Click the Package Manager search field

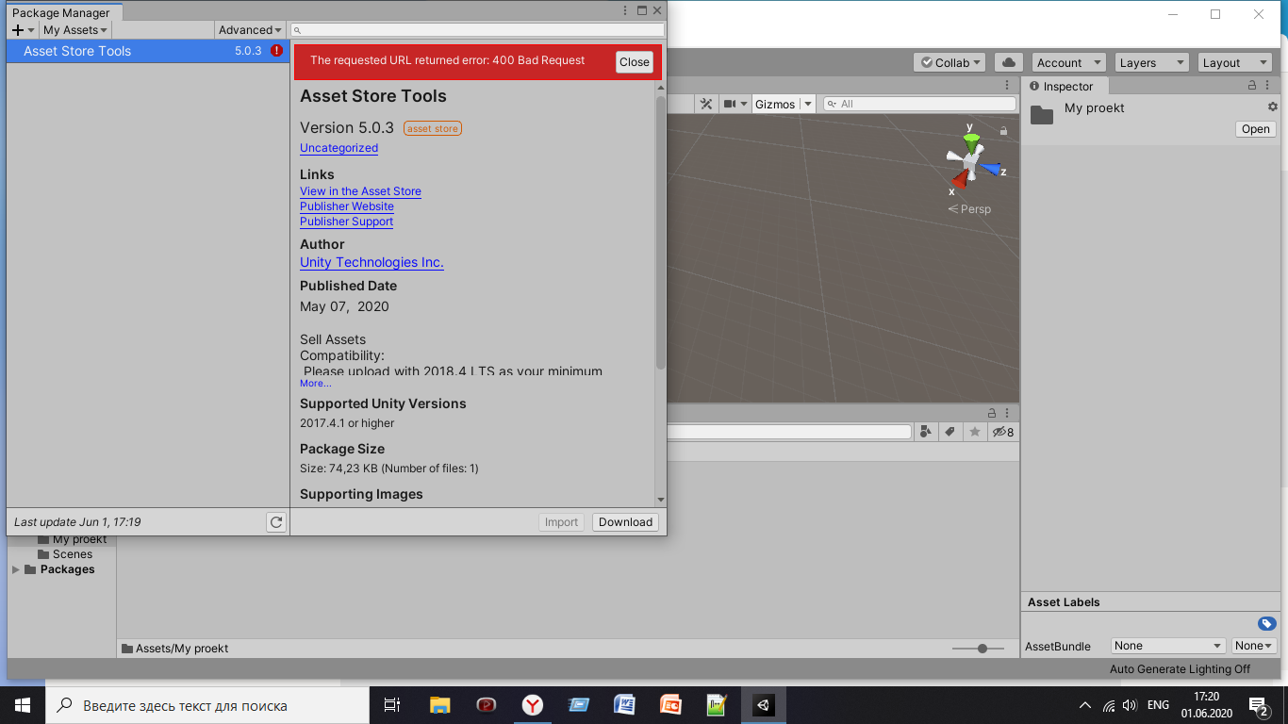pyautogui.click(x=478, y=30)
